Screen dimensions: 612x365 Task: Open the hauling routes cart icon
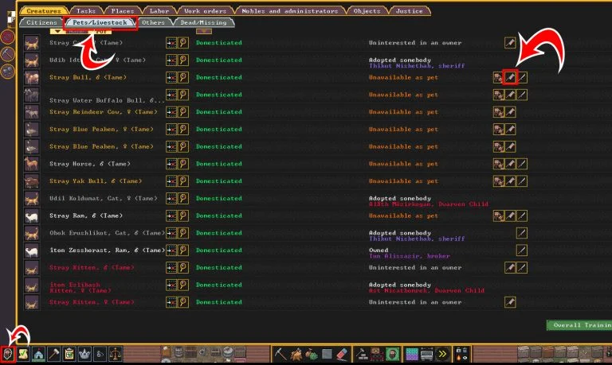pos(426,354)
